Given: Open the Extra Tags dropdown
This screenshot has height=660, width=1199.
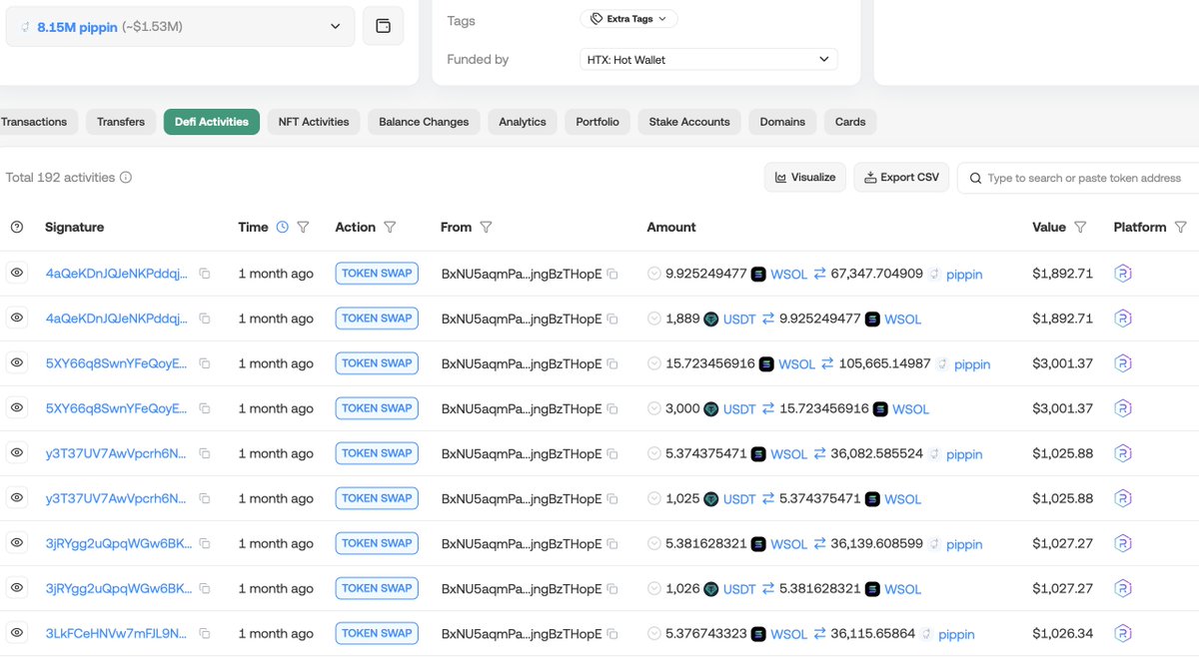Looking at the screenshot, I should click(x=628, y=19).
